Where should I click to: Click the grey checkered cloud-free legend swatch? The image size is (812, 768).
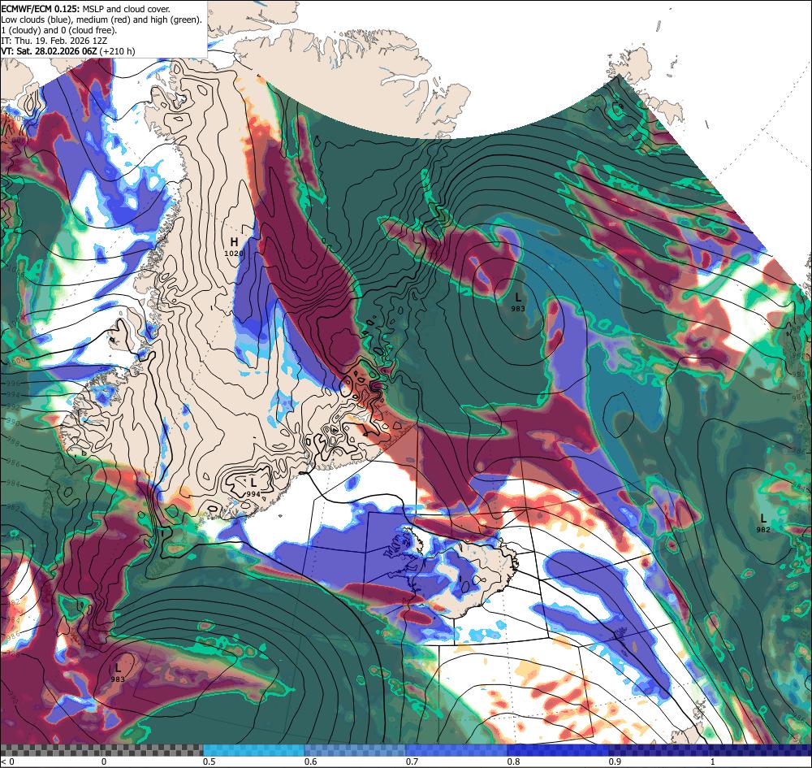tap(101, 750)
